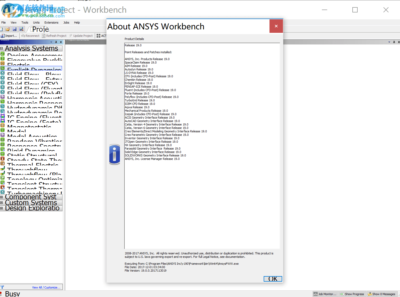Click the Turbomachinery Fluid Flow icon
Image resolution: width=400 pixels, height=297 pixels.
coord(3,192)
